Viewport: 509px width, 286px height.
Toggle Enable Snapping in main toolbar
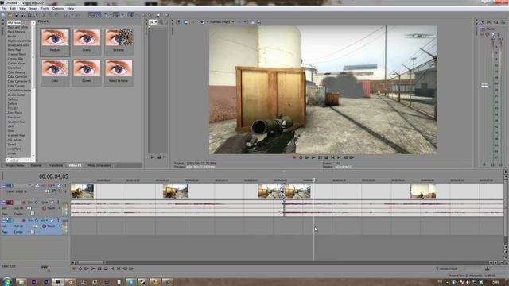click(91, 15)
